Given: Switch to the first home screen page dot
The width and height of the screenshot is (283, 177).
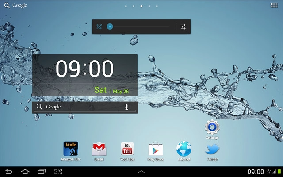Looking at the screenshot, I should pyautogui.click(x=126, y=6).
